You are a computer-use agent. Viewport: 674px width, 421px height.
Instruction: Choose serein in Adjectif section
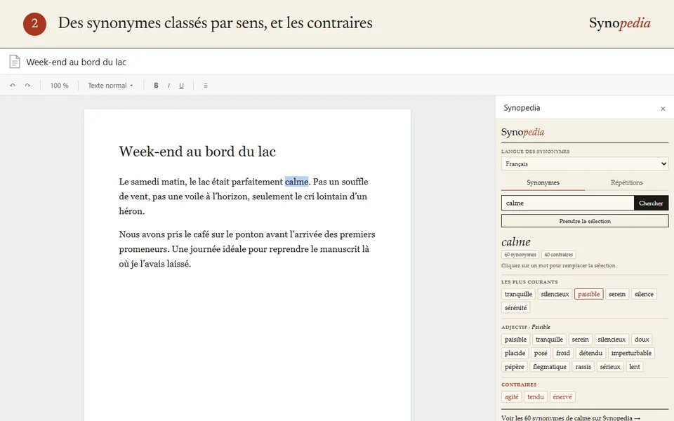pyautogui.click(x=580, y=340)
